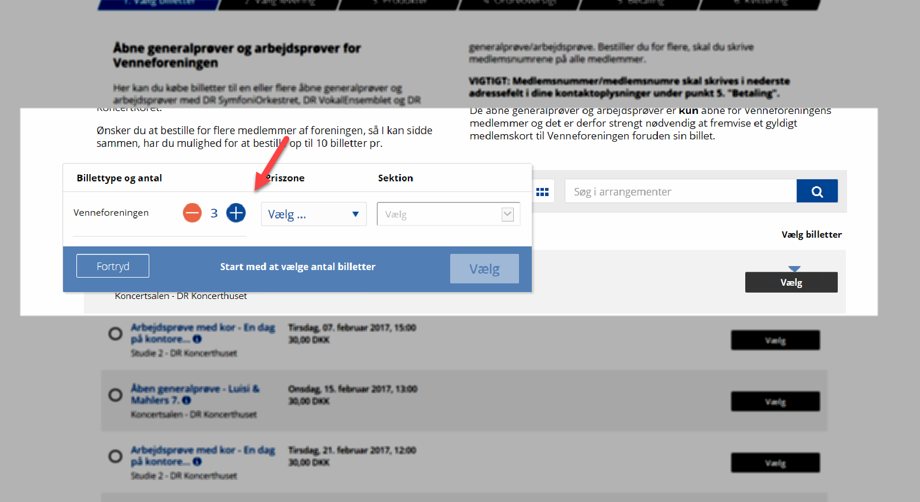Click the magnifier search button
The height and width of the screenshot is (502, 920).
coord(816,191)
